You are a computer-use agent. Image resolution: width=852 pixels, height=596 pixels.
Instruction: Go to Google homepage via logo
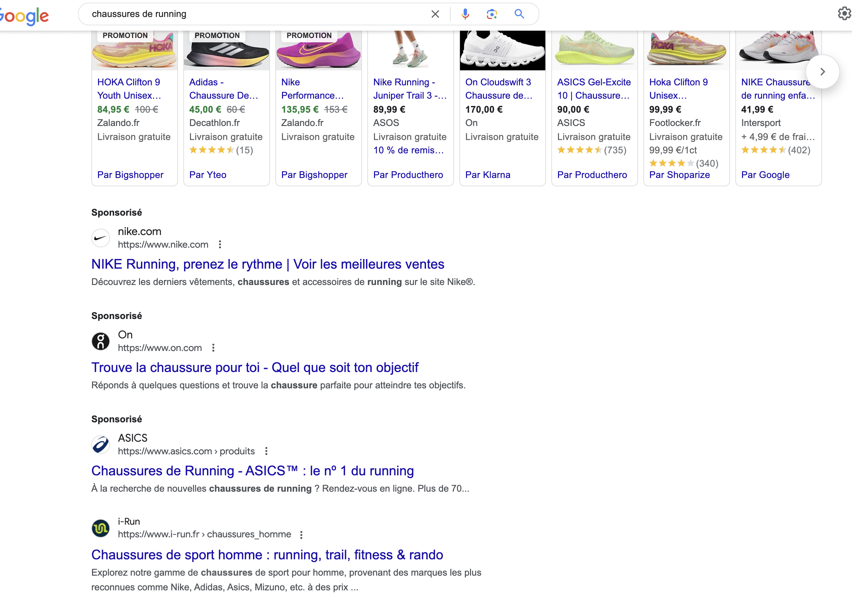(24, 16)
